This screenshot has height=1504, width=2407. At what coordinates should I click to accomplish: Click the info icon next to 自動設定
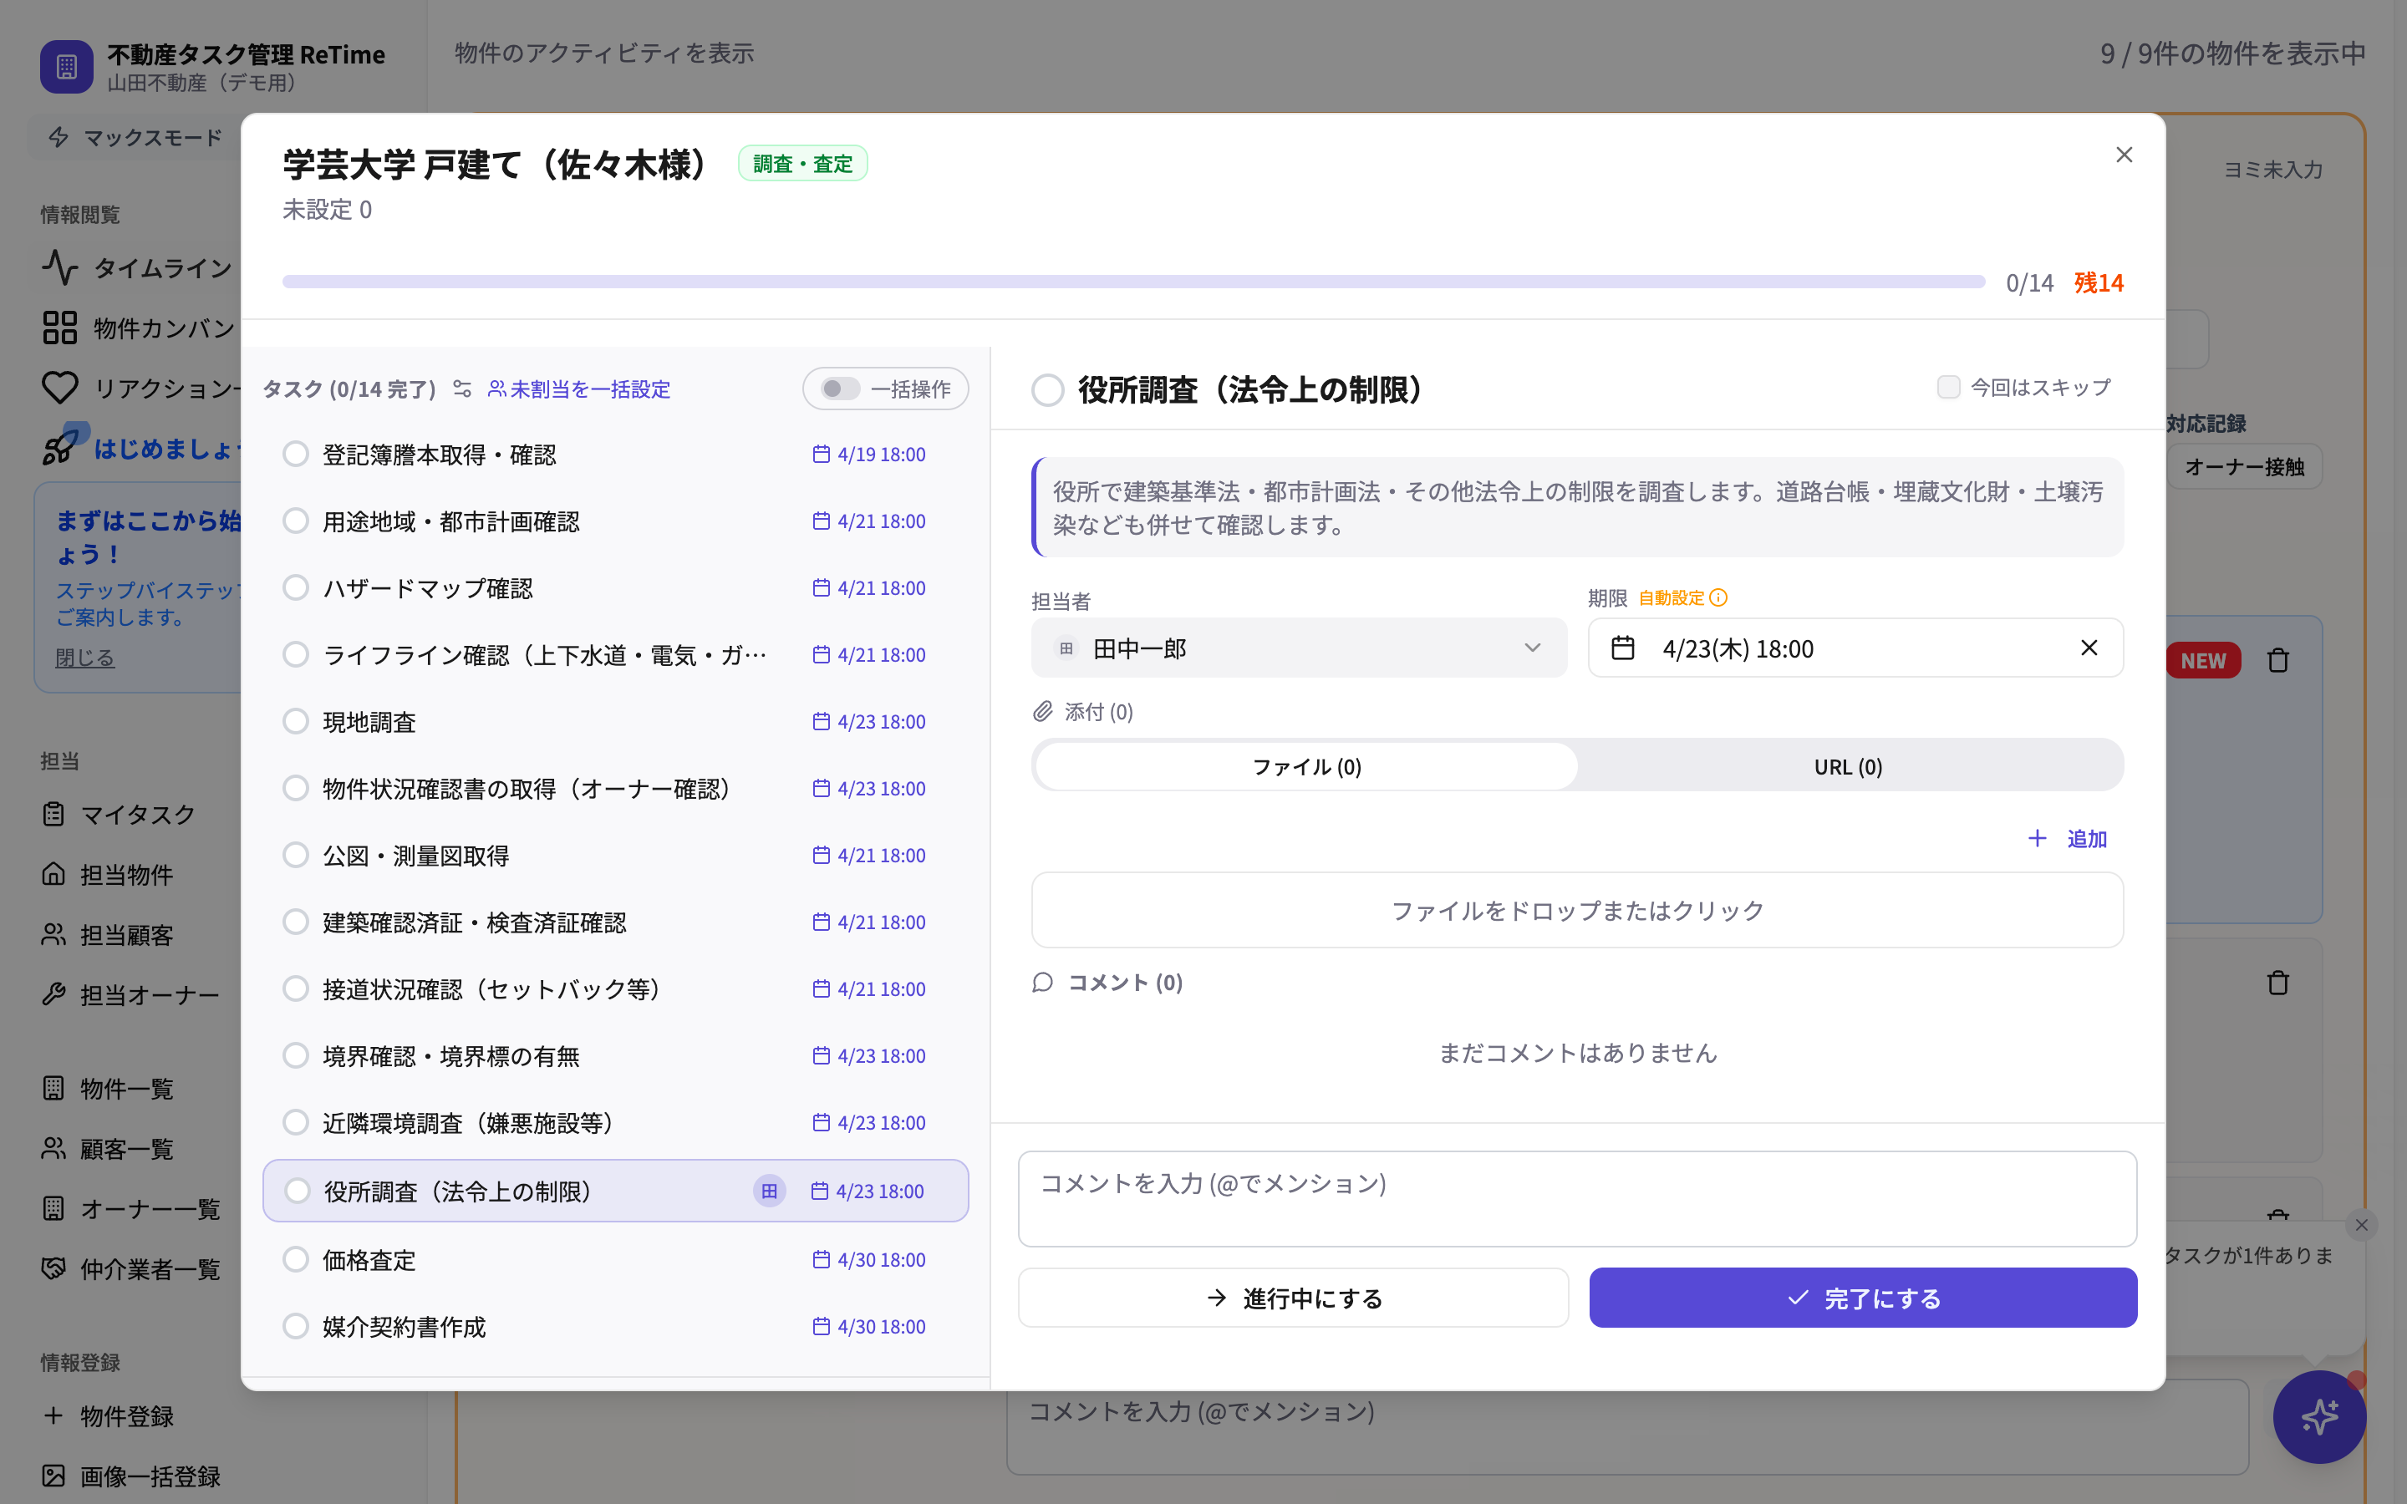[x=1718, y=597]
